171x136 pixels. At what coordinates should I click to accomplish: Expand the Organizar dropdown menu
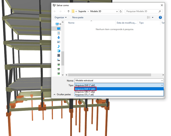(60, 17)
